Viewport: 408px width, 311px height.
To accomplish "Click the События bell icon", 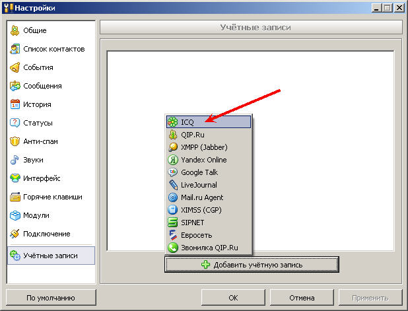I will click(15, 67).
